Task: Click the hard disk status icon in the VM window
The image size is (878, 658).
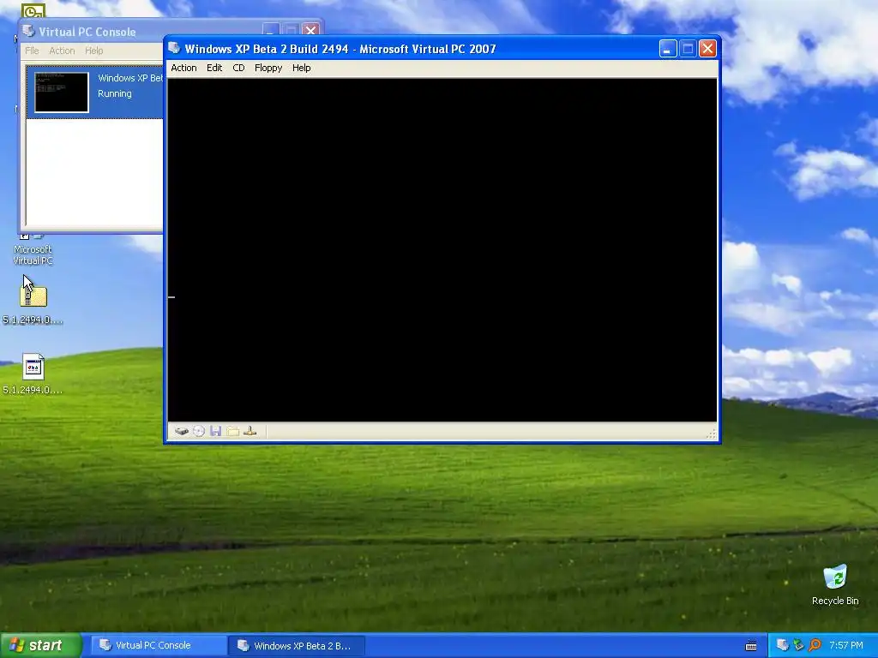Action: 182,431
